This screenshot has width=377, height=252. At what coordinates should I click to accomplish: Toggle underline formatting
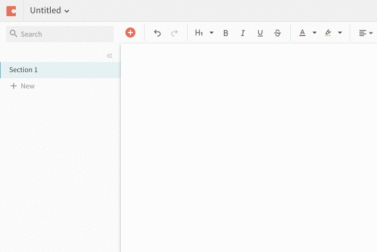[260, 33]
